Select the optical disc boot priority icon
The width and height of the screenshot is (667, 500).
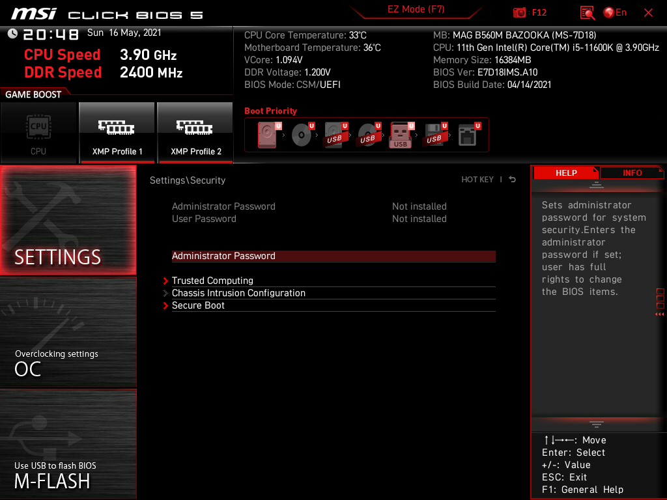point(302,135)
